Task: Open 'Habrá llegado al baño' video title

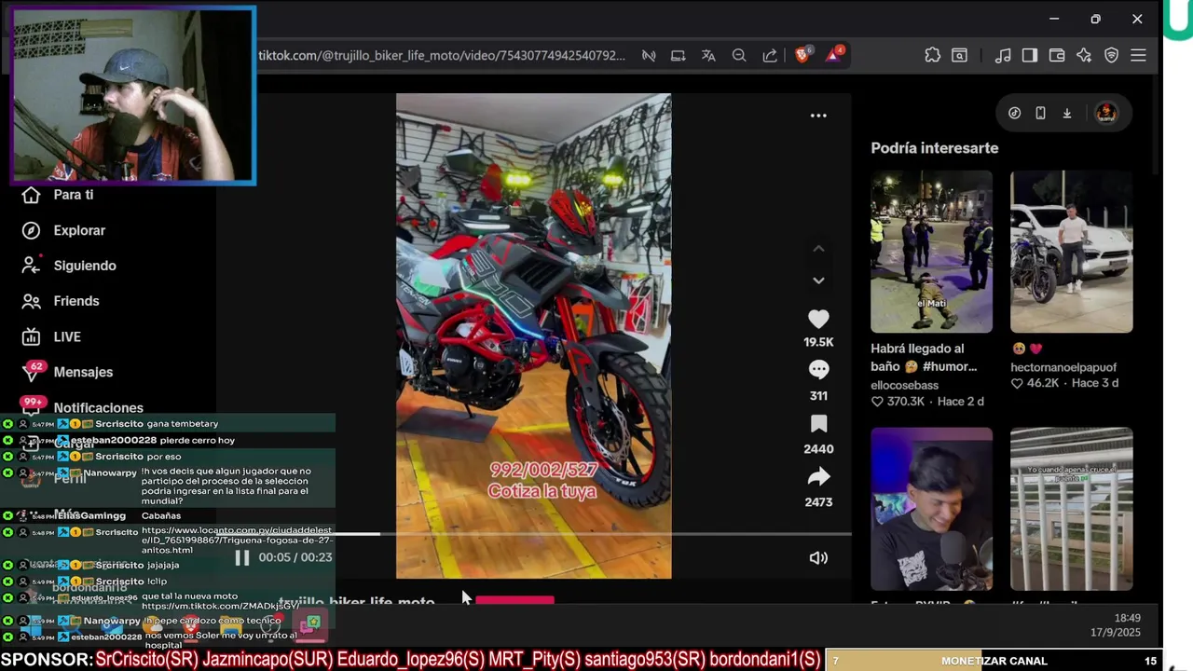Action: pyautogui.click(x=924, y=358)
